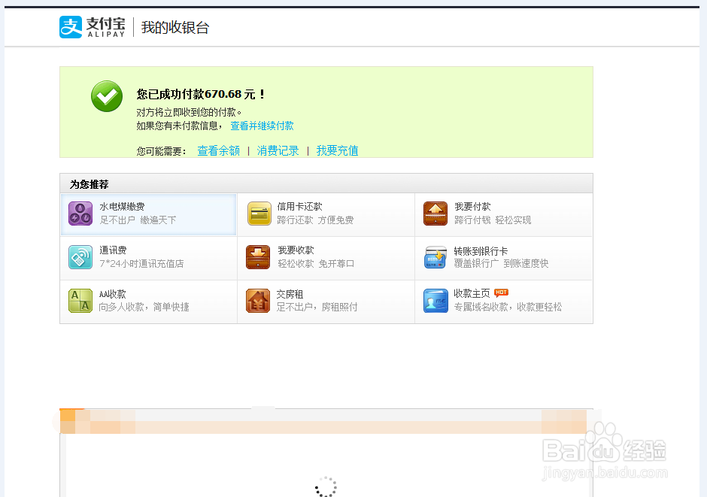
Task: Click the 专属域名收款，收款更轻松 description
Action: (508, 307)
